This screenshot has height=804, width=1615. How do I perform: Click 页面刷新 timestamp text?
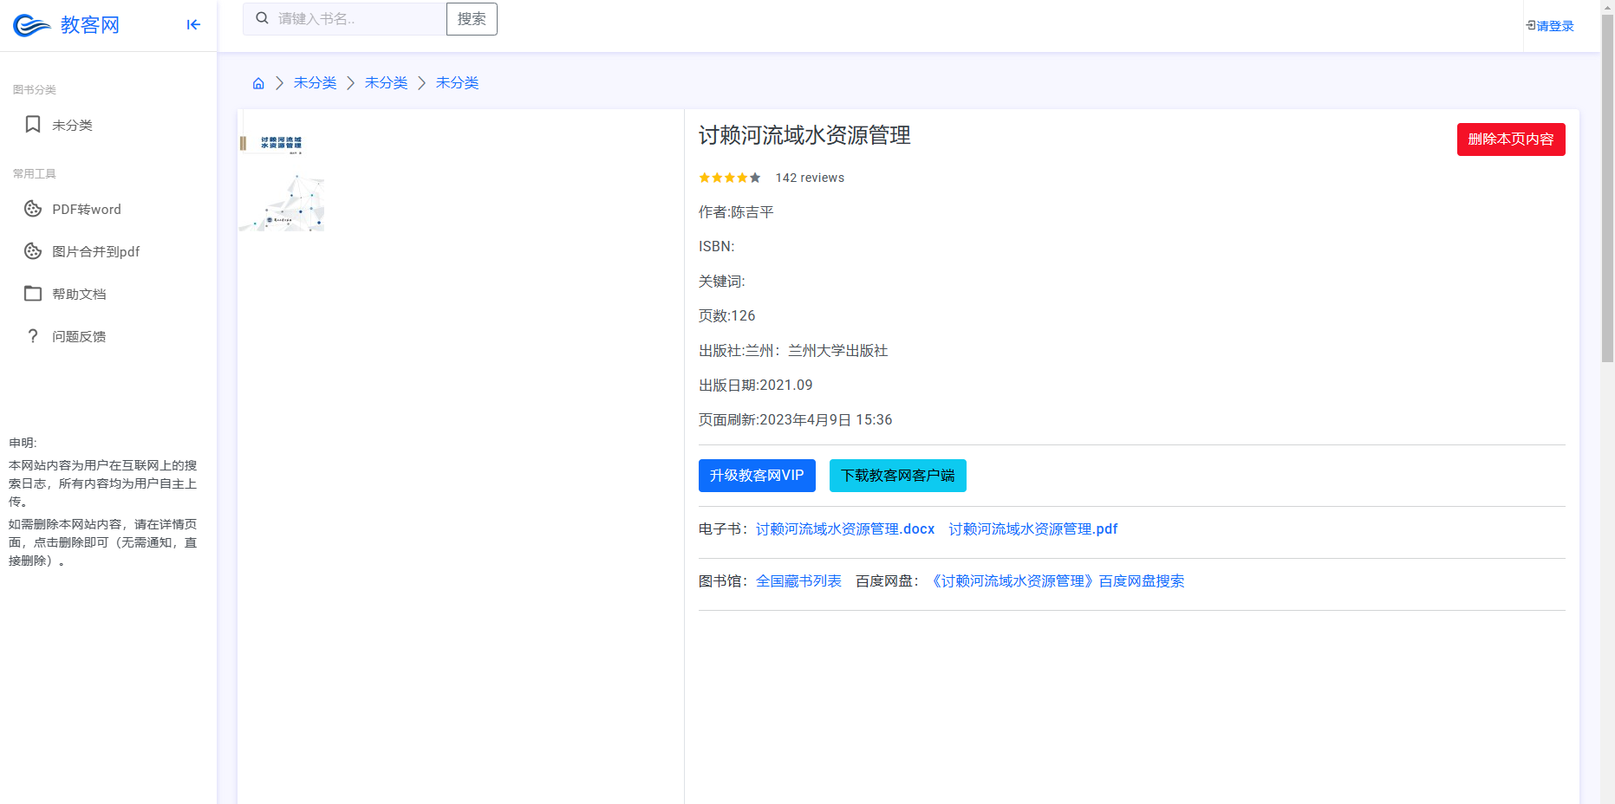pos(796,420)
